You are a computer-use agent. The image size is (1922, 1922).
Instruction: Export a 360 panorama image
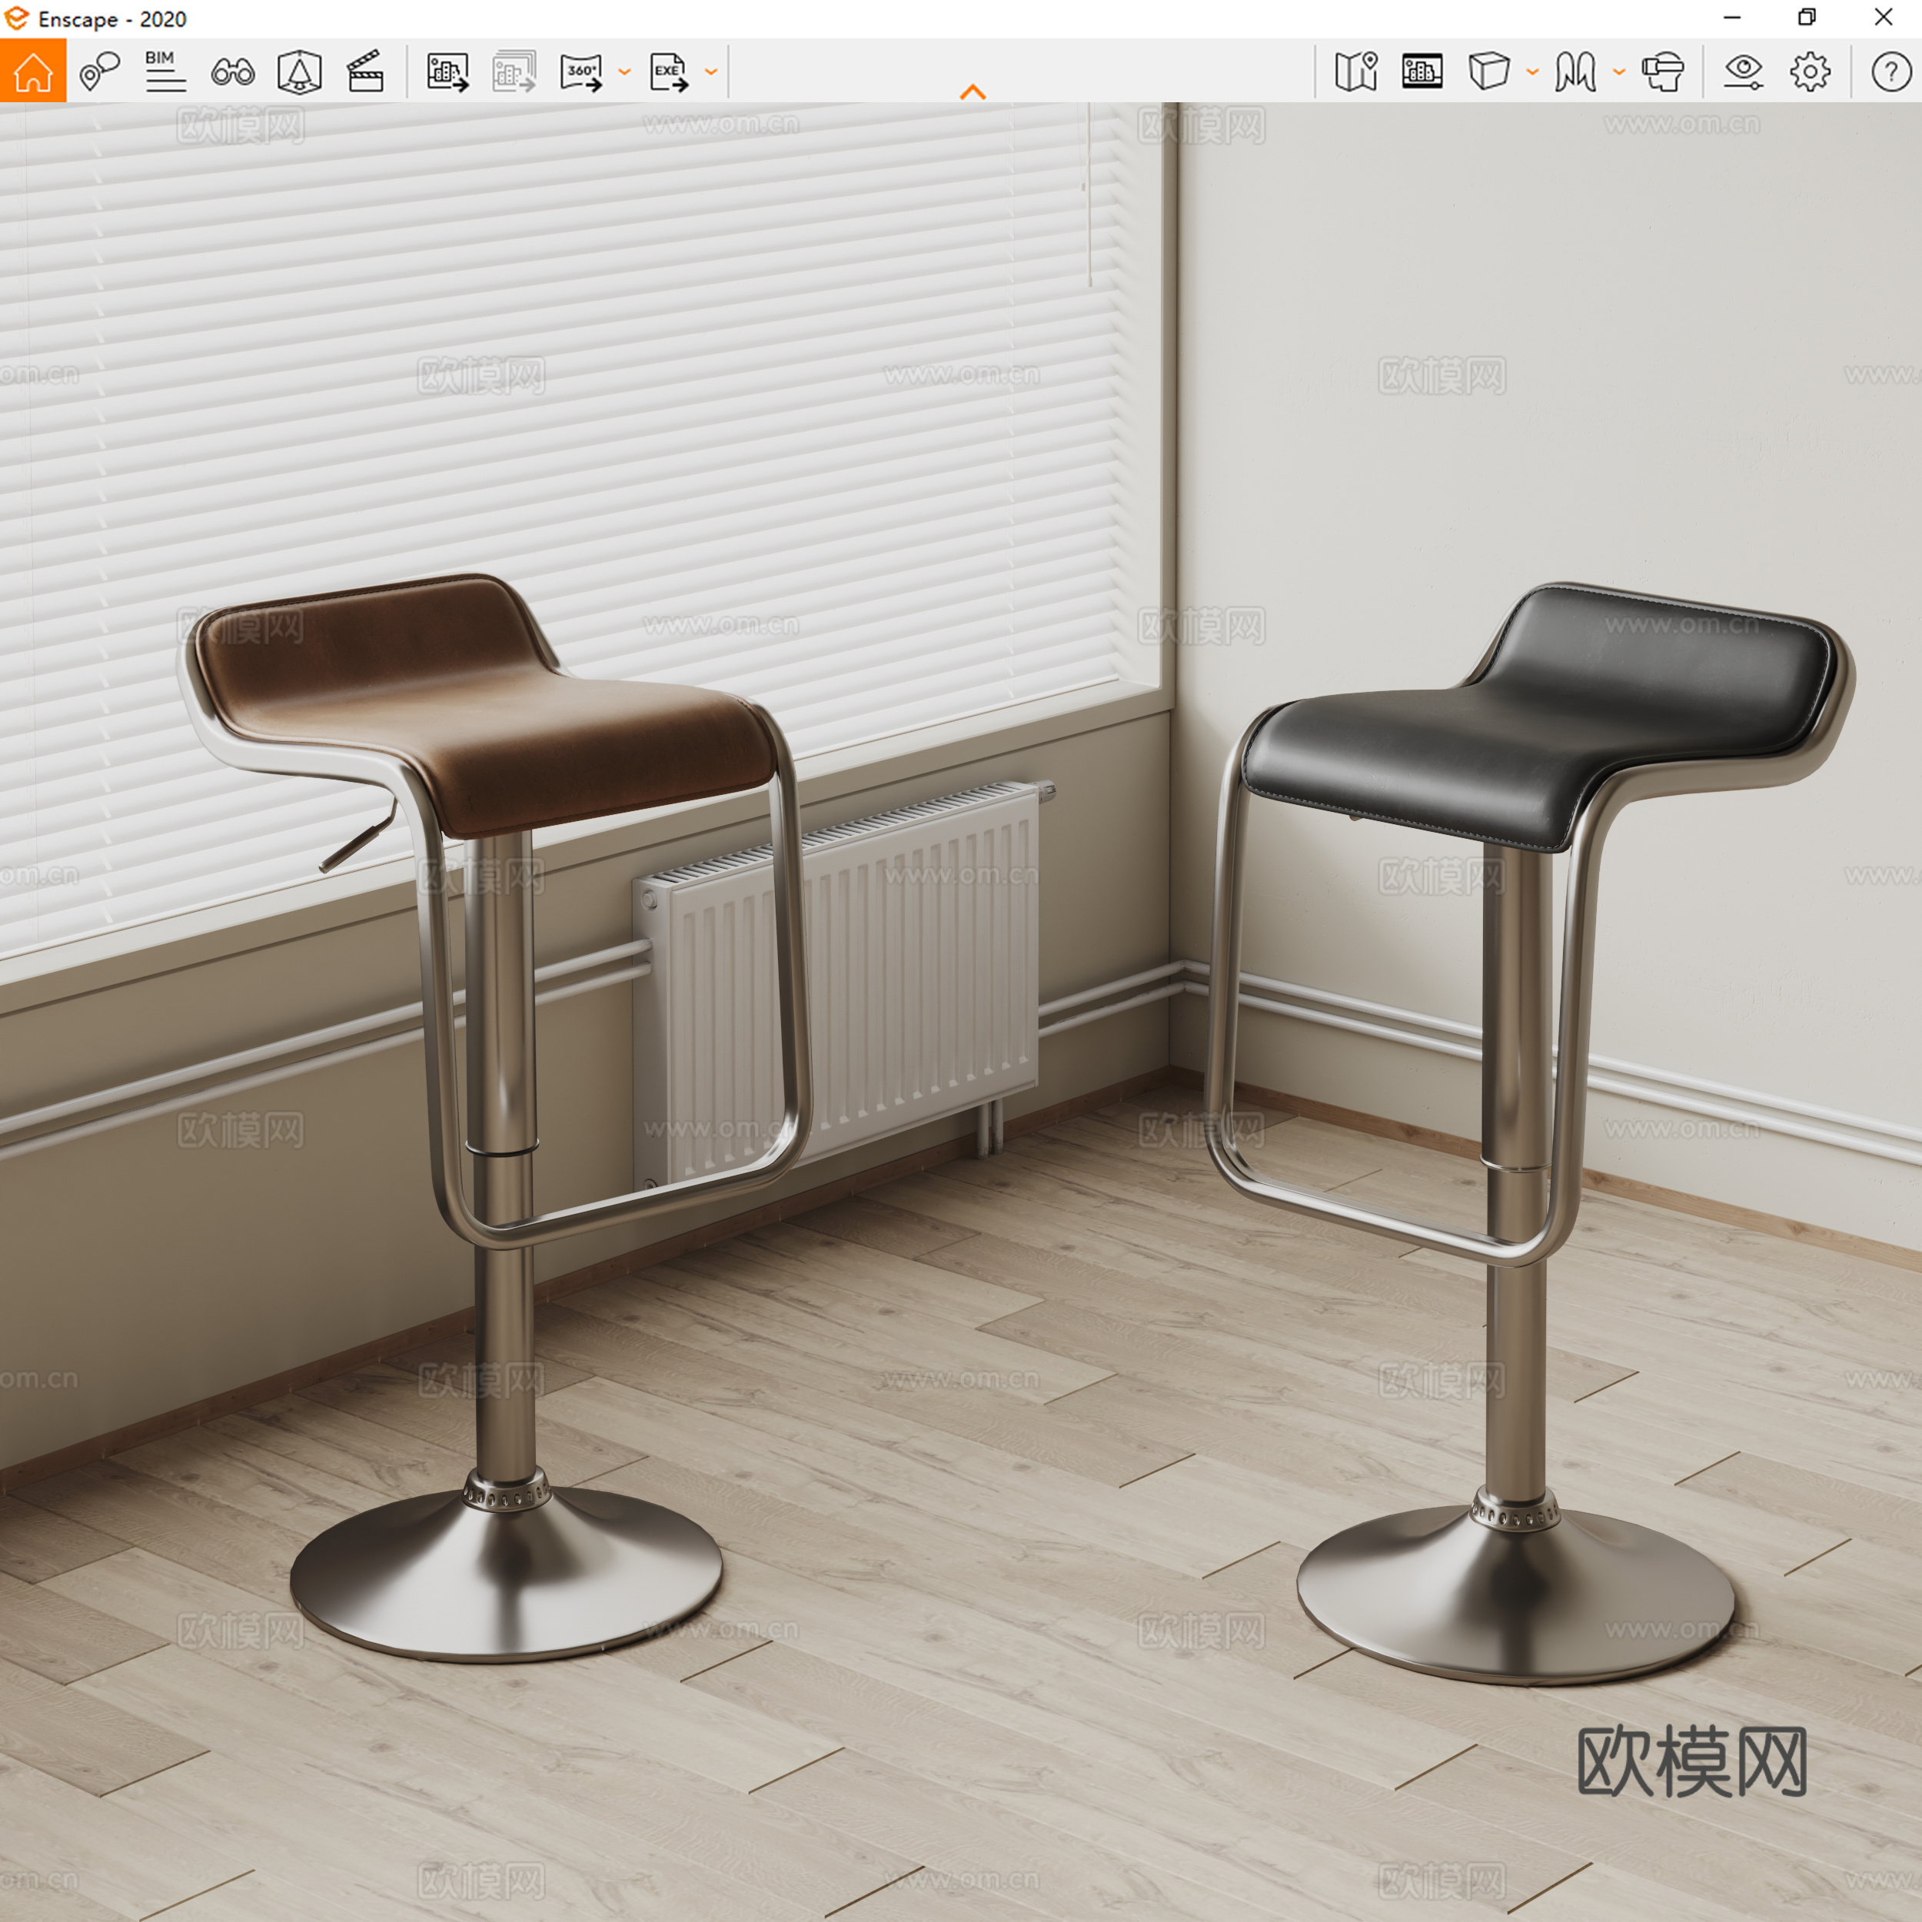pyautogui.click(x=582, y=71)
